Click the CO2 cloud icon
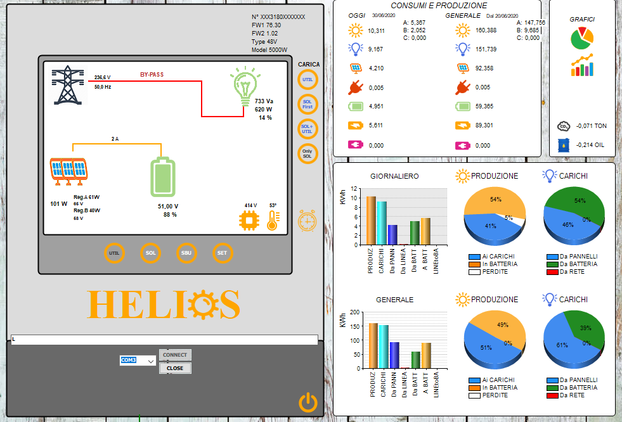 pyautogui.click(x=564, y=126)
